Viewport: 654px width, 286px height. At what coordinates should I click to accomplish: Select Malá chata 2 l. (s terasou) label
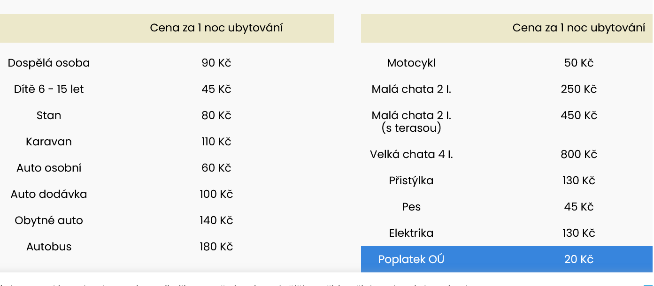coord(411,121)
